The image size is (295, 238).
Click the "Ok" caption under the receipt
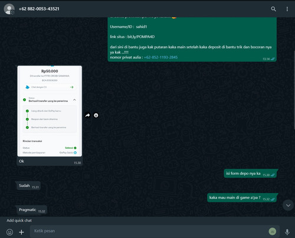tap(21, 161)
